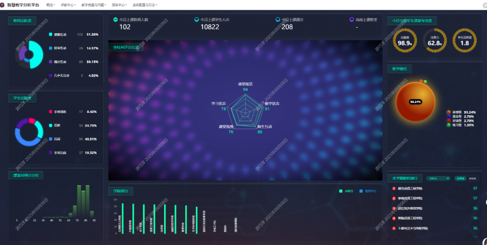Click the cyan 频繁互动 legend marker
The image size is (487, 245).
click(x=50, y=35)
